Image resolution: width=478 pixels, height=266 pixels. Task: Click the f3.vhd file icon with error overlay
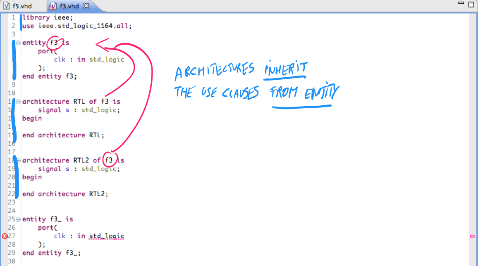(53, 6)
